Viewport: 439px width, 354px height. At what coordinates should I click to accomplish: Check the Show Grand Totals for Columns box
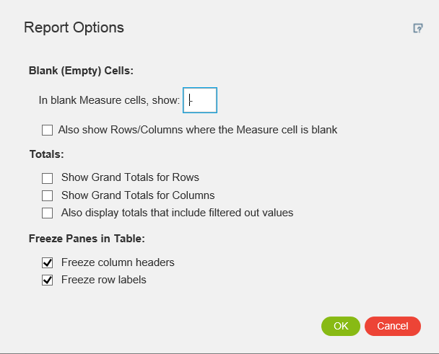tap(48, 195)
